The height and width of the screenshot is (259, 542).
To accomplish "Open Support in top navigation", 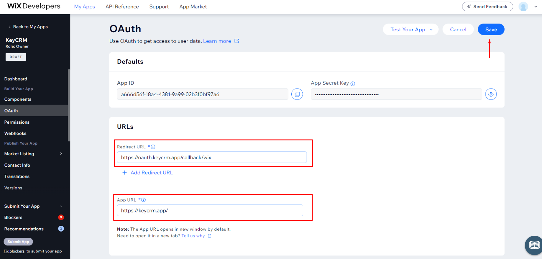I will click(x=159, y=7).
